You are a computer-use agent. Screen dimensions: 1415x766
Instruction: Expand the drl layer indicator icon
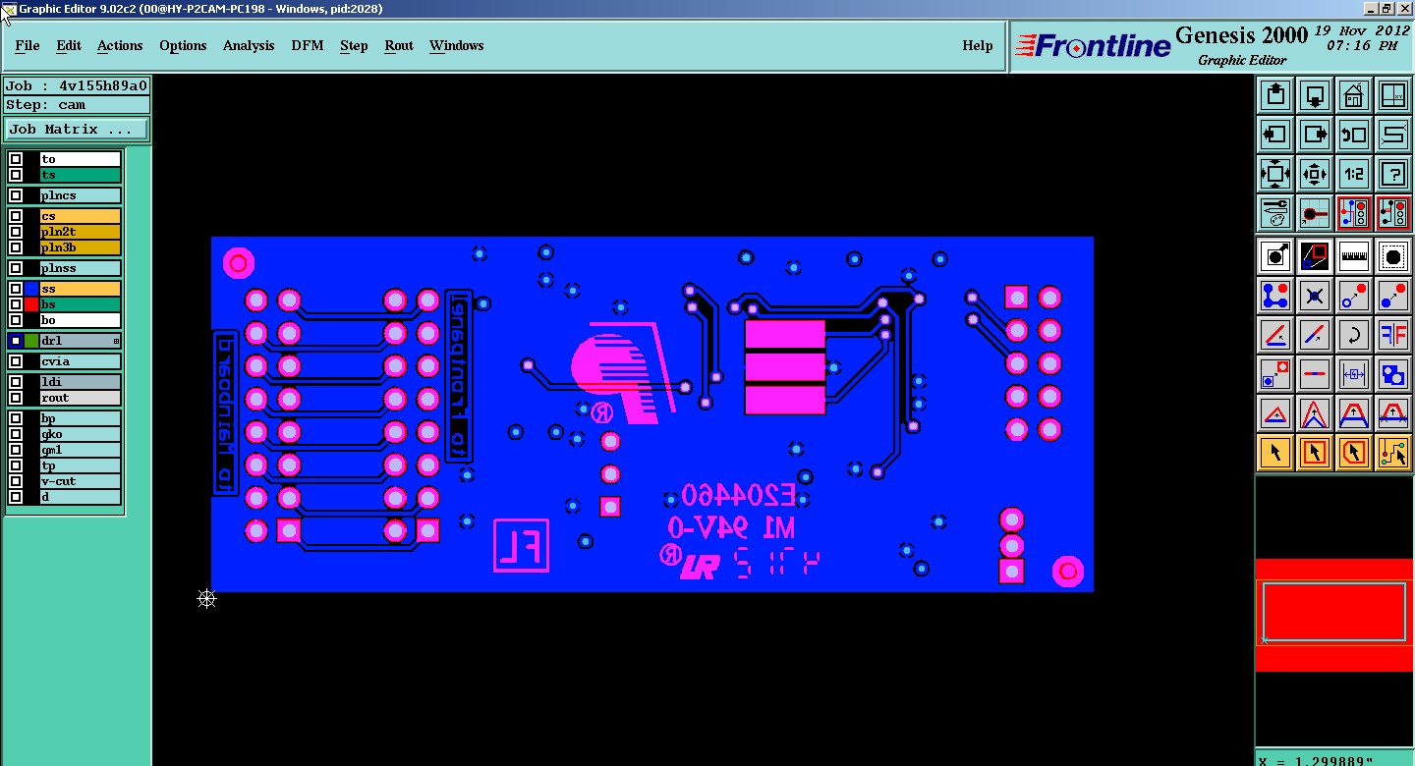click(x=117, y=341)
